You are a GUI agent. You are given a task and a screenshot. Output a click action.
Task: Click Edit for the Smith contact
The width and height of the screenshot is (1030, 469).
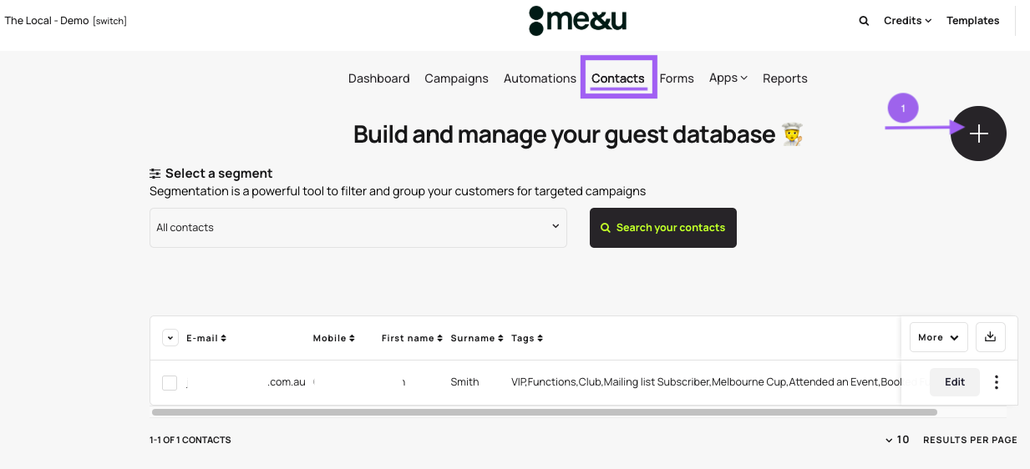pyautogui.click(x=954, y=382)
